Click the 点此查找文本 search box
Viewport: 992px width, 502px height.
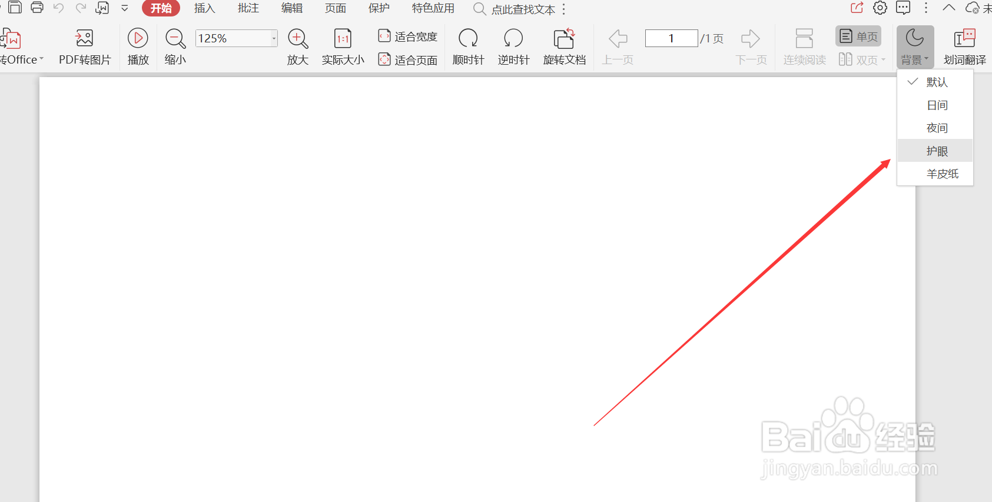(515, 9)
